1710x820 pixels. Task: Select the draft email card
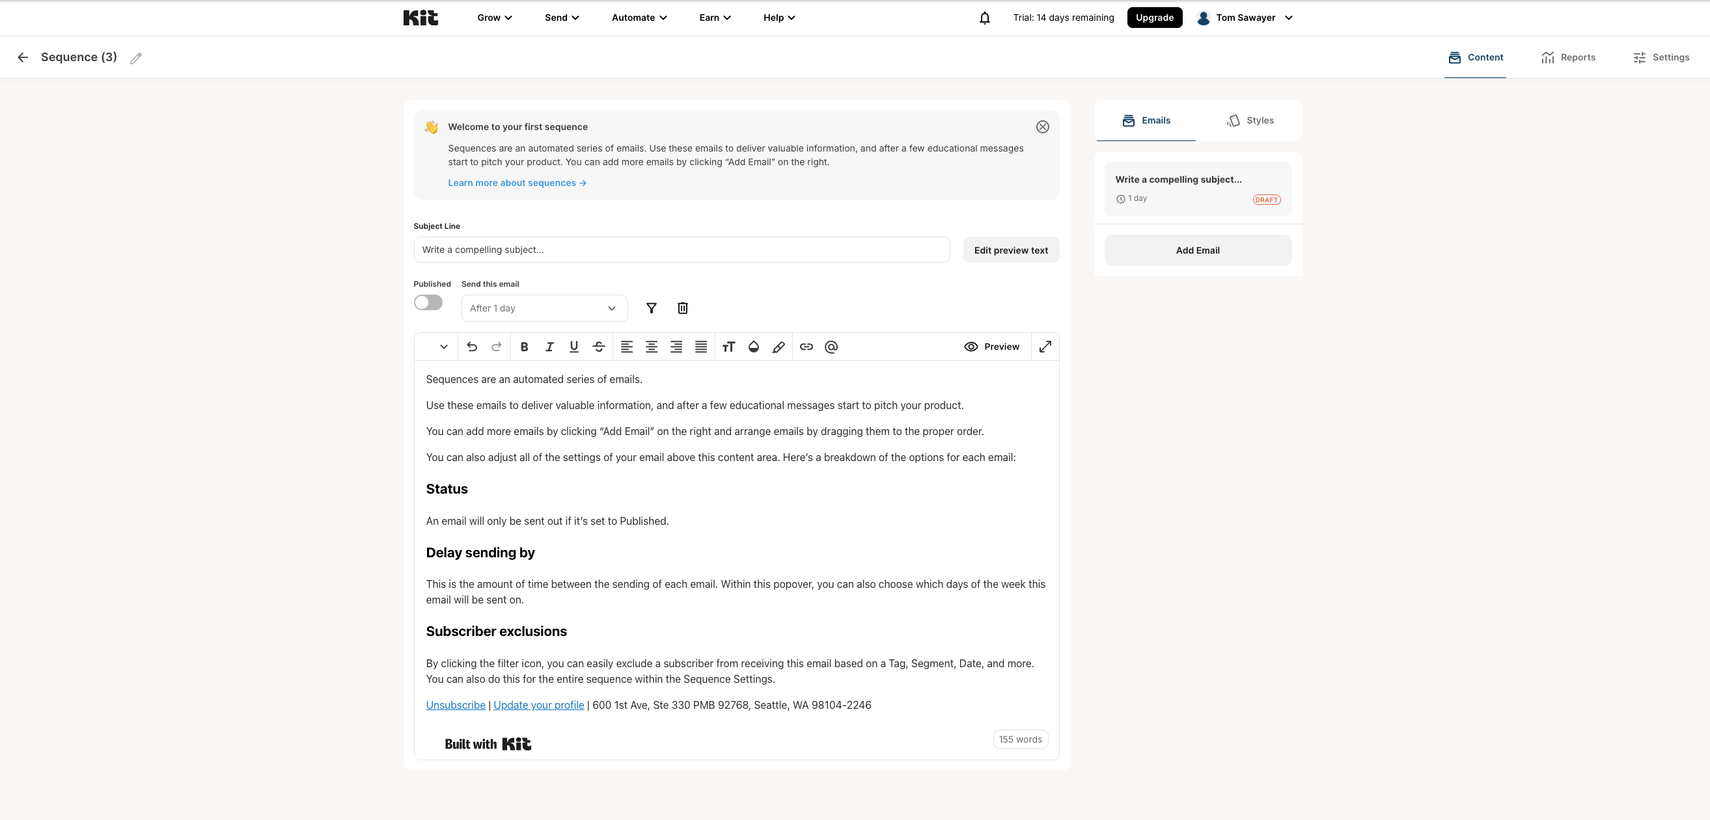[x=1198, y=189]
